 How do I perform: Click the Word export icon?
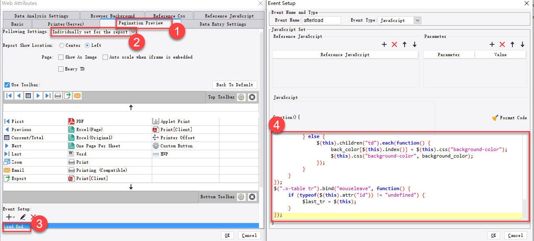[72, 153]
